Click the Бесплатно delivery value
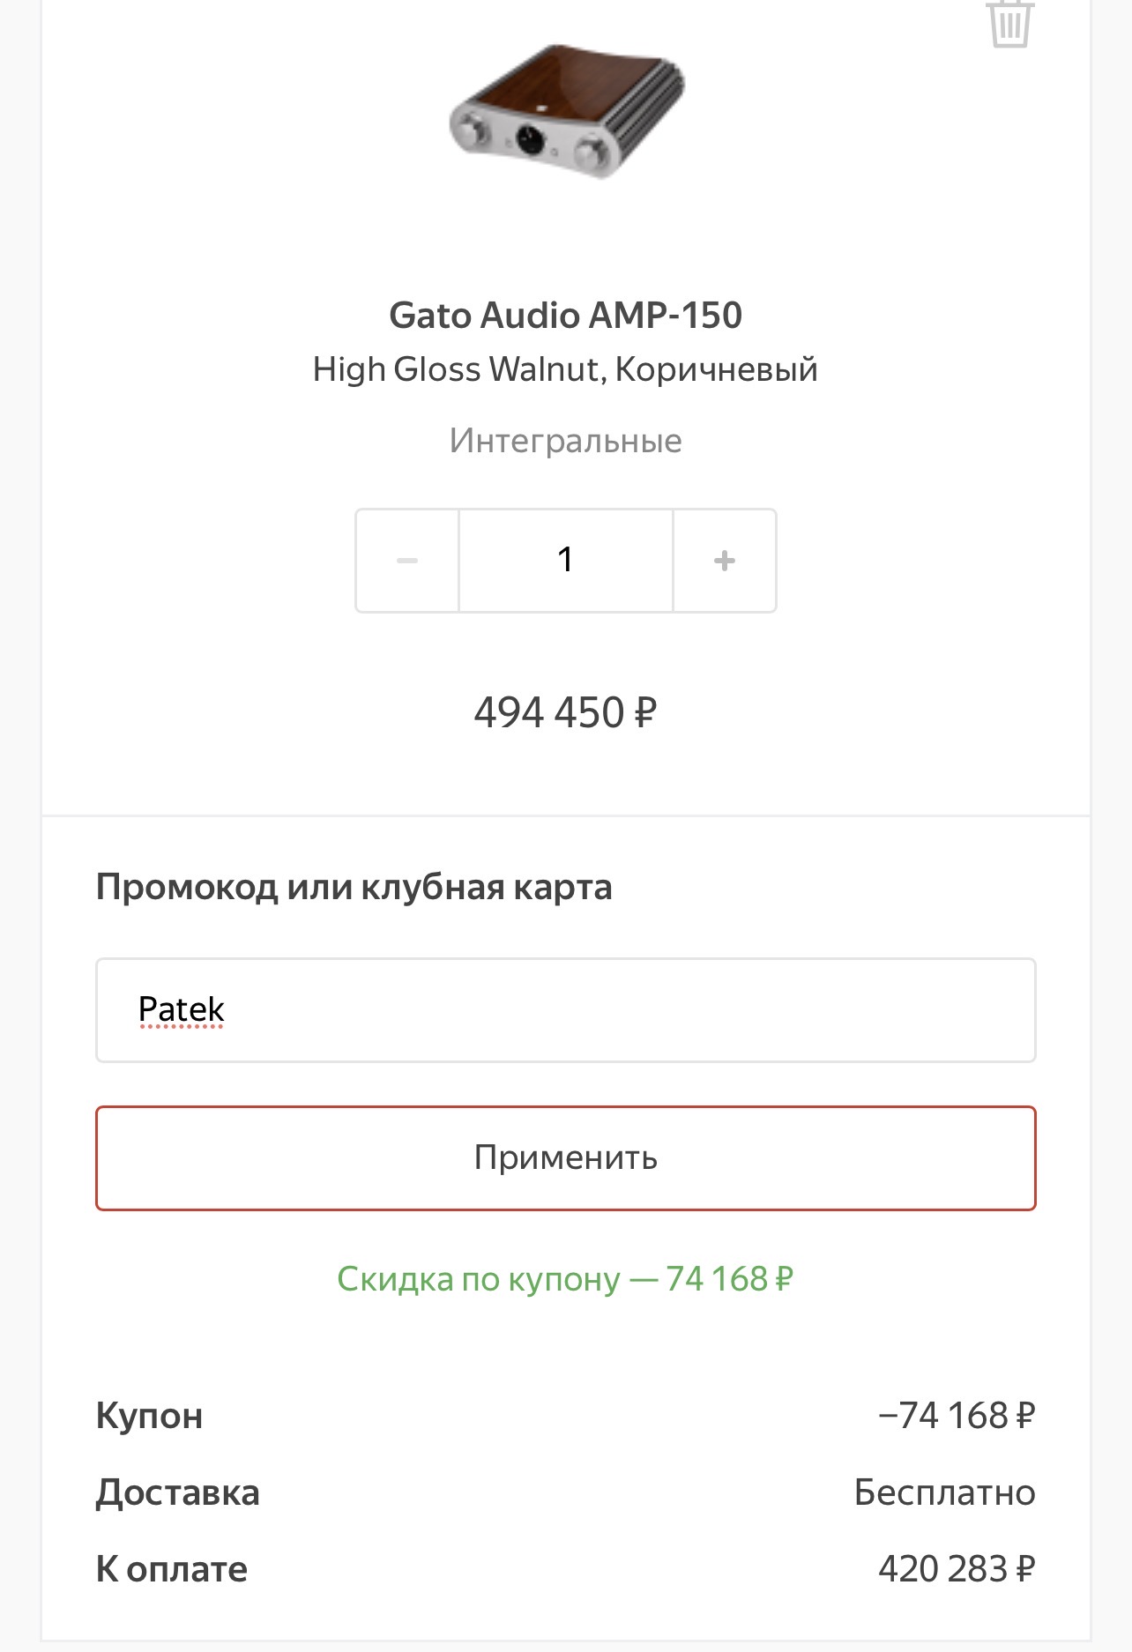This screenshot has height=1652, width=1132. (944, 1492)
